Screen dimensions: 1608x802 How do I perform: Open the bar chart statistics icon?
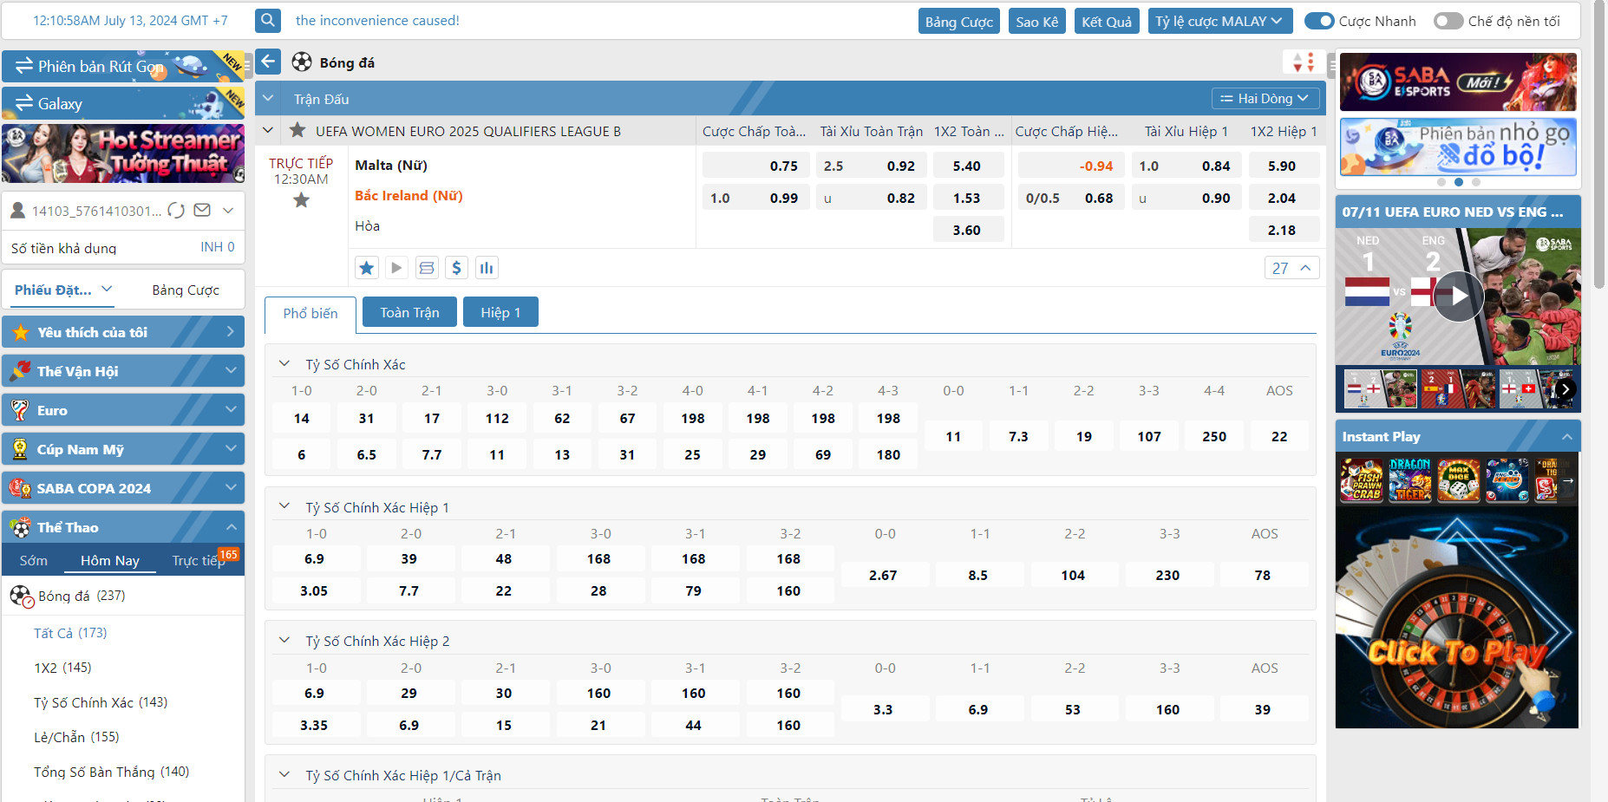coord(487,268)
